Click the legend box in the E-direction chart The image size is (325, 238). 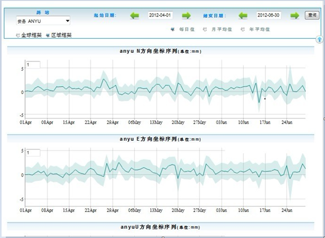click(33, 153)
